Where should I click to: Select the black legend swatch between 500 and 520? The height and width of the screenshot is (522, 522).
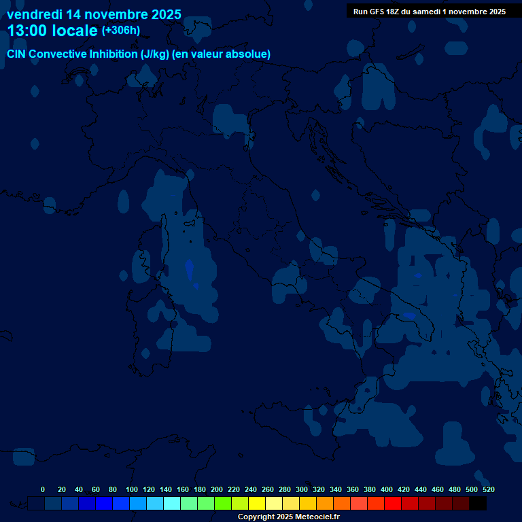coord(478,503)
